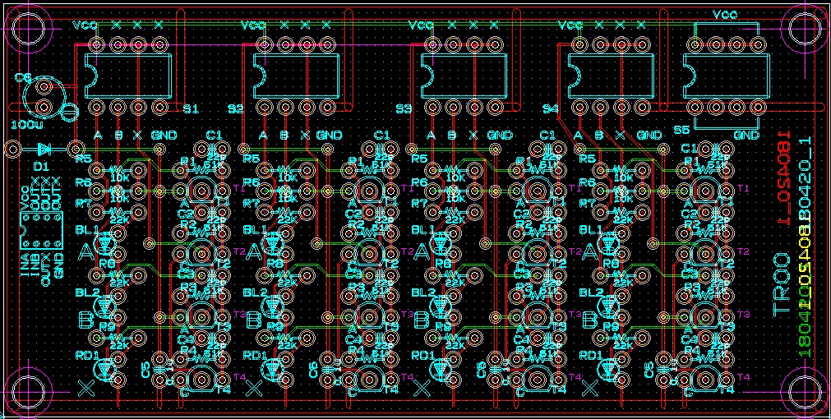Select the small pinout legend chip outline
Screen dimensions: 831x419
[41, 230]
